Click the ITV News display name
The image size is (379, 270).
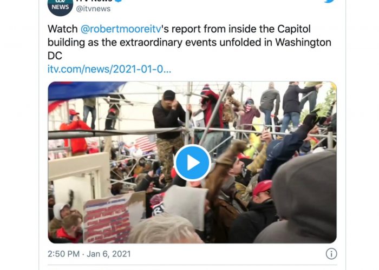pos(94,1)
